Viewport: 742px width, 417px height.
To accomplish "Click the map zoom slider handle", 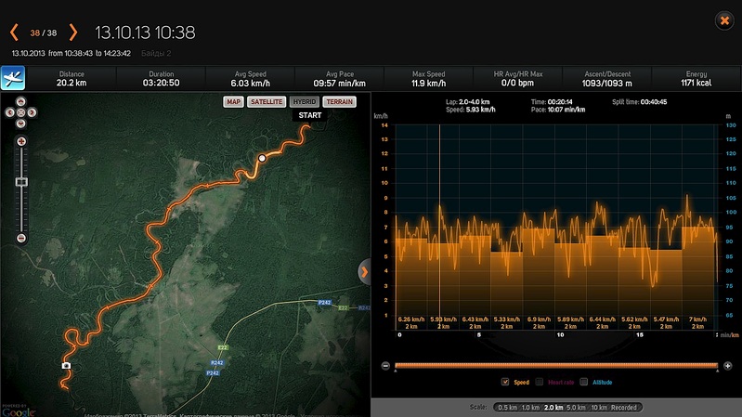I will pyautogui.click(x=21, y=182).
